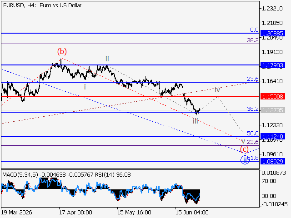
Task: Select the blue horizontal line at 1.20885
Action: click(x=130, y=33)
